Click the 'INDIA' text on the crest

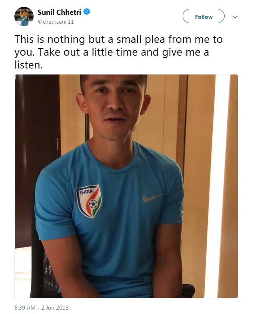(x=86, y=192)
